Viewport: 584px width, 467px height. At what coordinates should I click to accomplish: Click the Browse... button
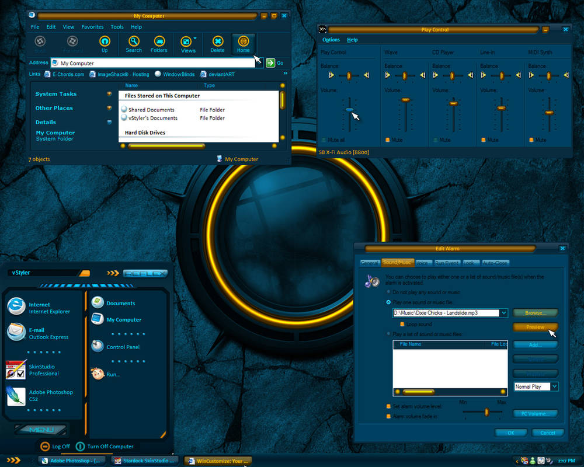[x=535, y=313]
